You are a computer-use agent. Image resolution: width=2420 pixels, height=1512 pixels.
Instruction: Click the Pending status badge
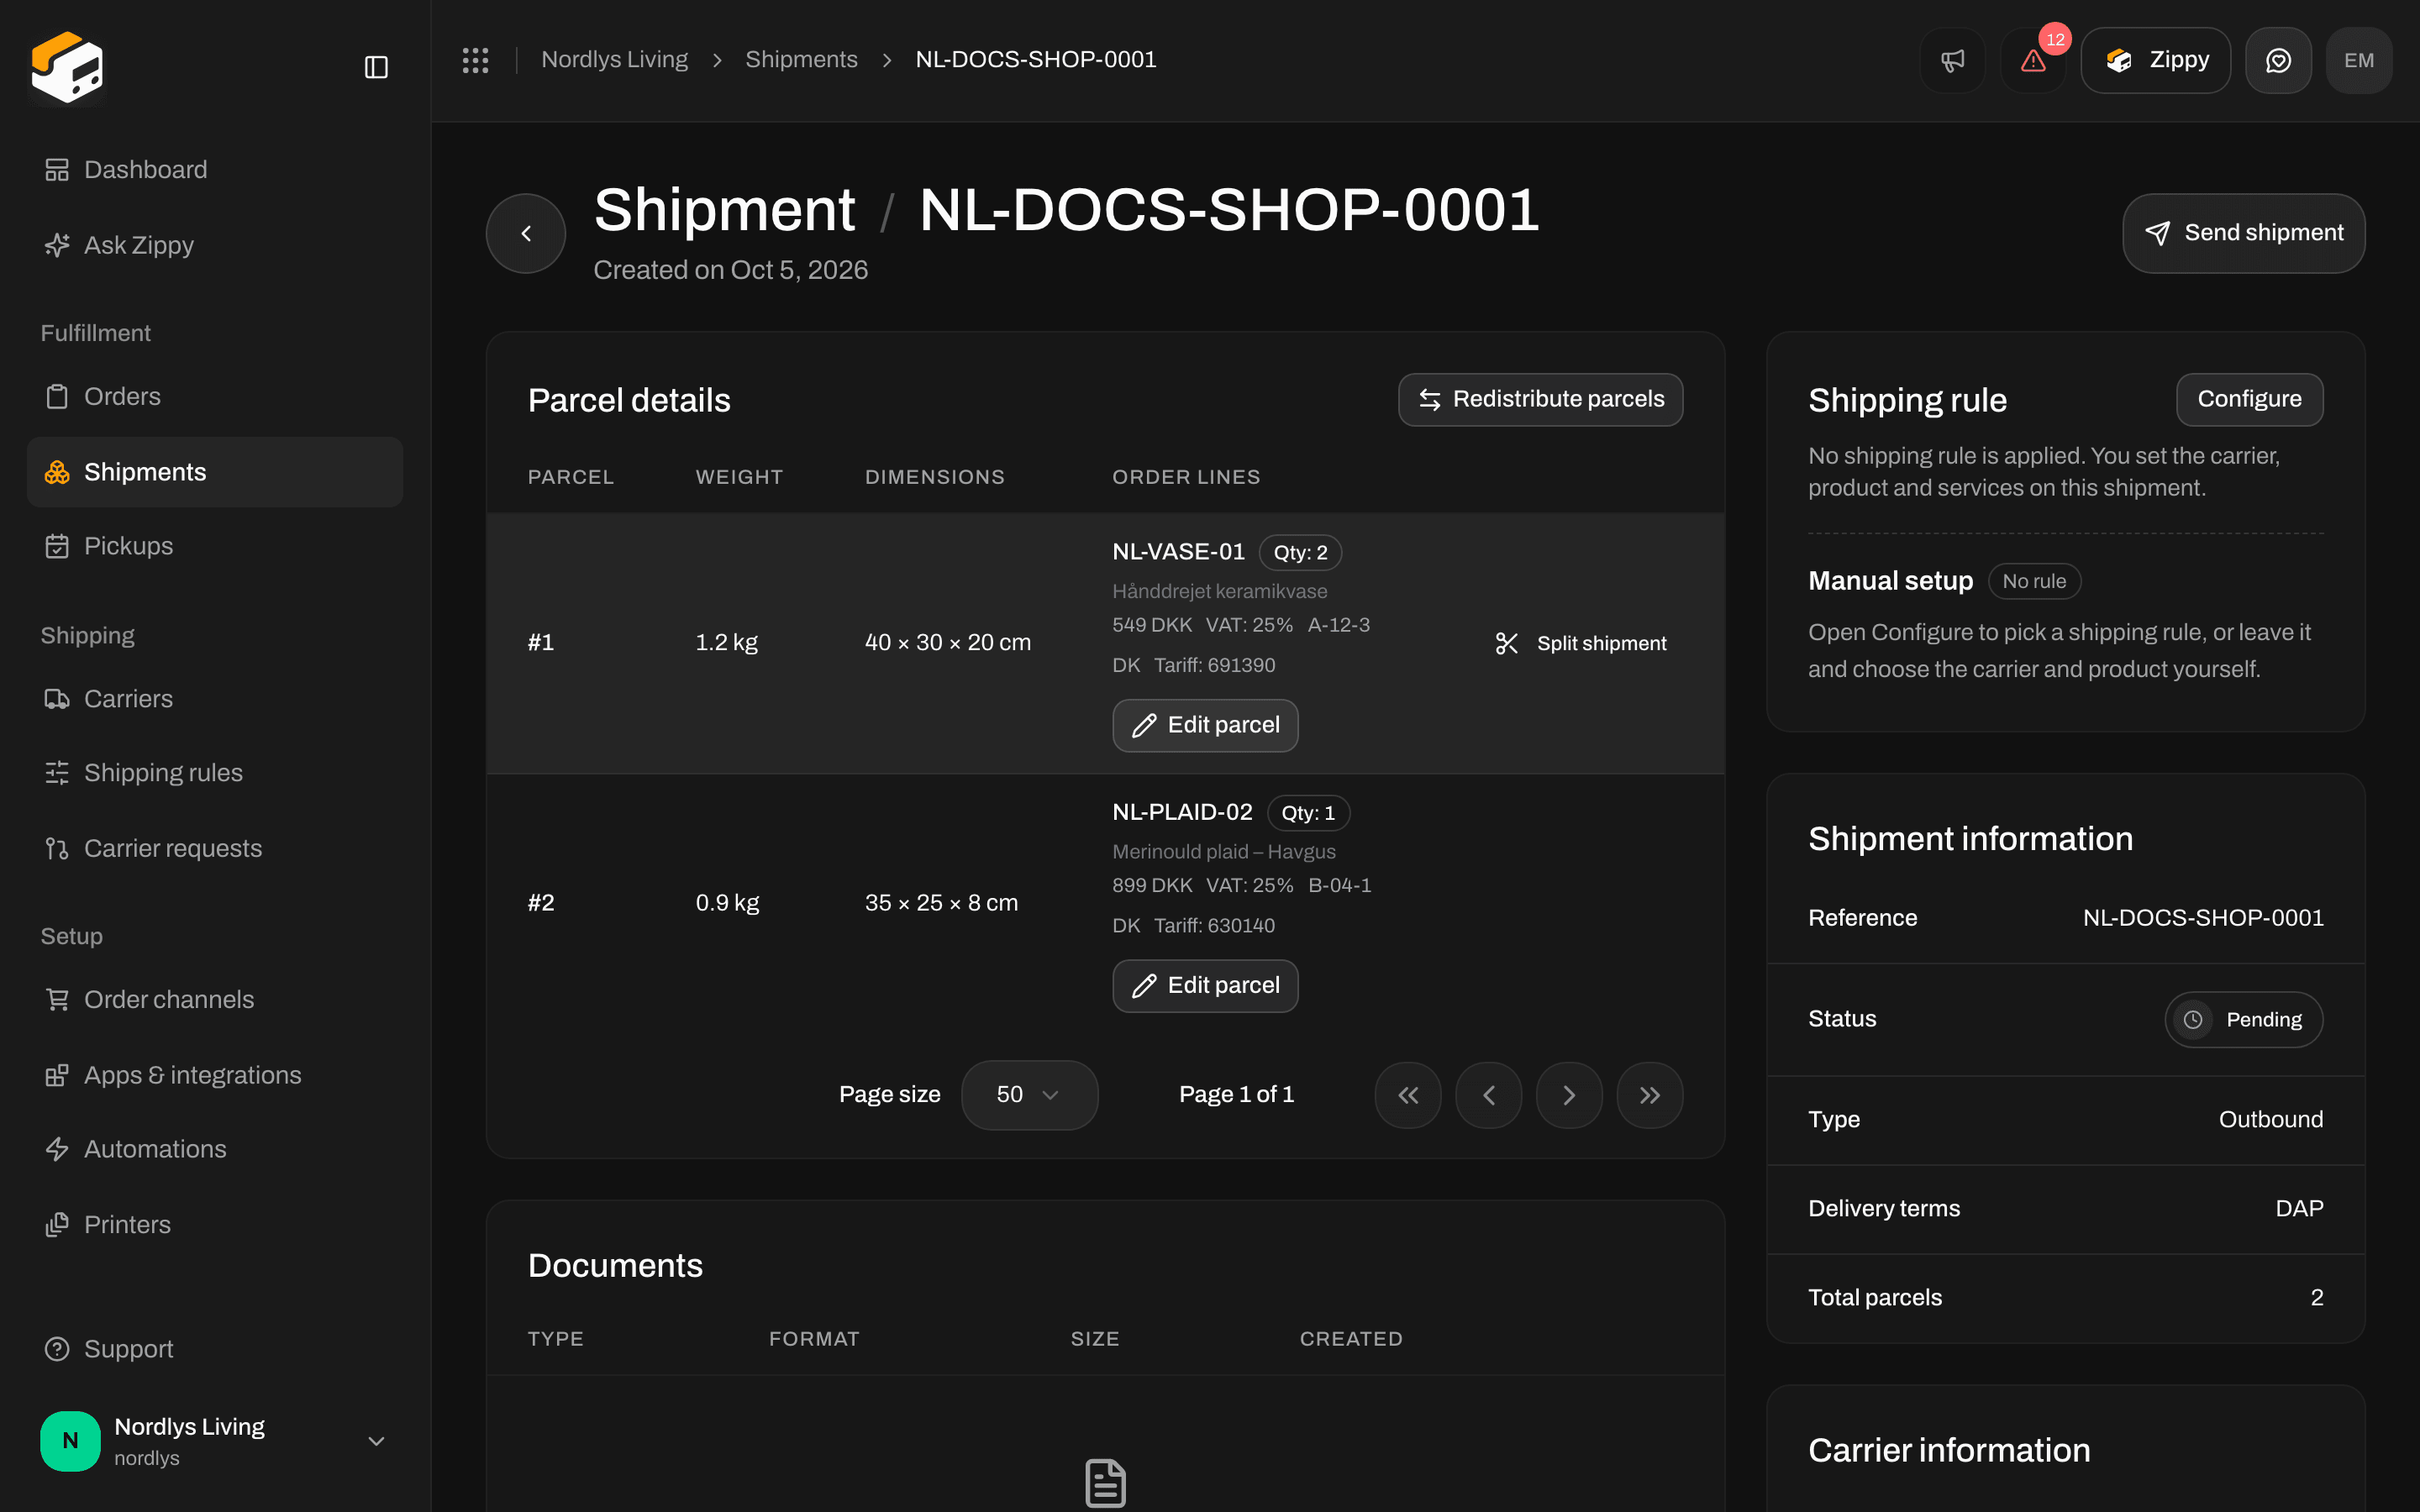(x=2244, y=1019)
